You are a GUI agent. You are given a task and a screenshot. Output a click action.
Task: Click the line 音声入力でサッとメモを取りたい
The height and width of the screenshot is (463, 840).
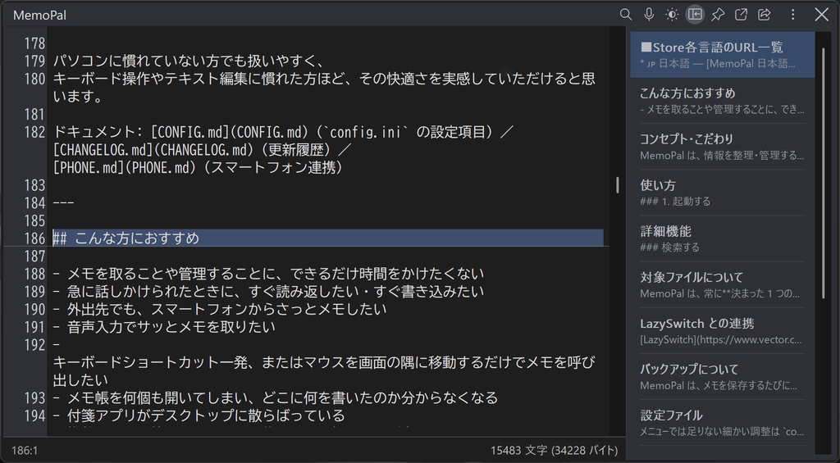tap(164, 327)
